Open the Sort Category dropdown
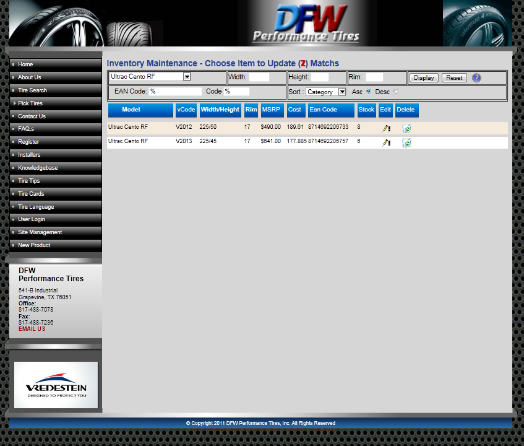The height and width of the screenshot is (446, 524). tap(326, 92)
